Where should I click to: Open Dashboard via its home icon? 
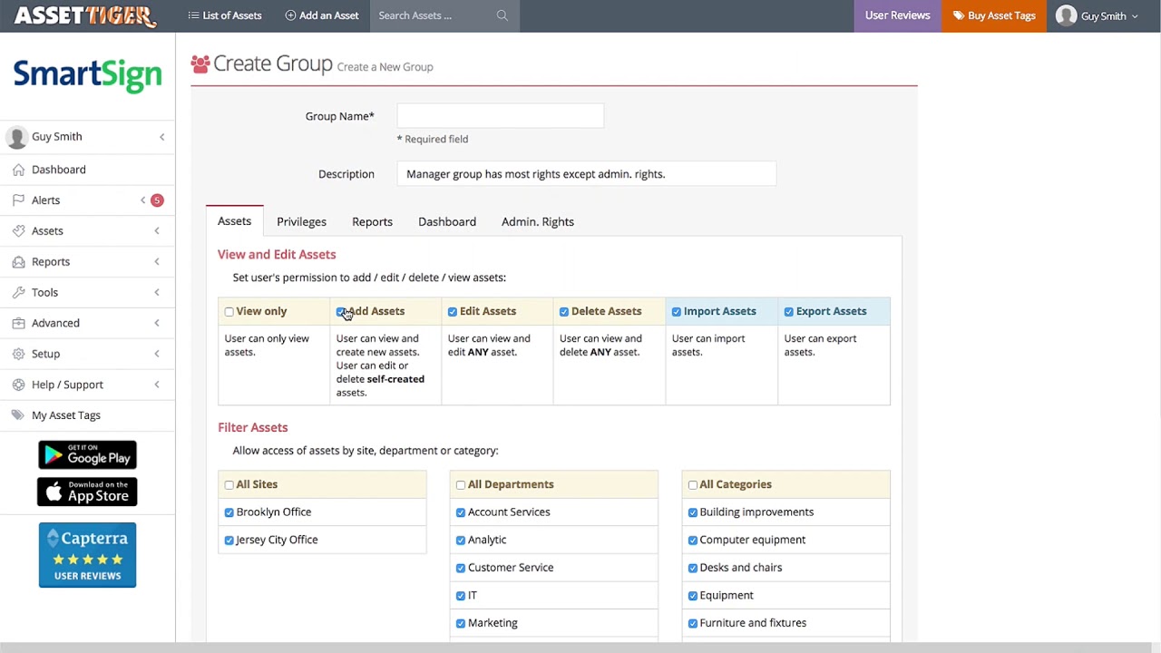click(x=18, y=170)
